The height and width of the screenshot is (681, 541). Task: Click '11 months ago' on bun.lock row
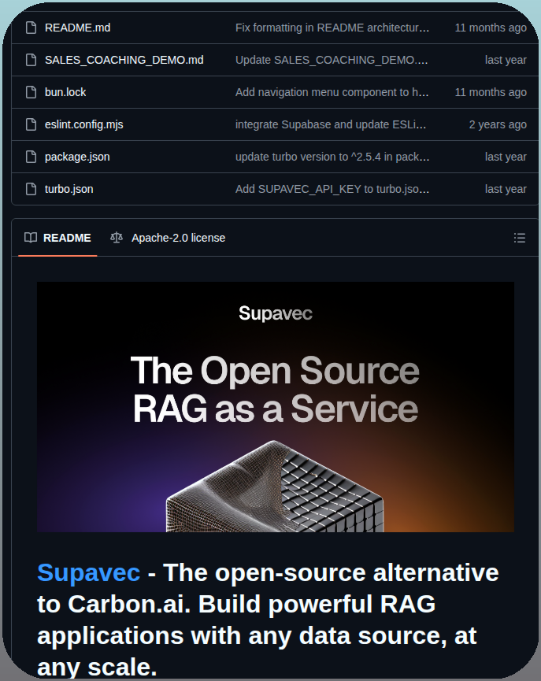coord(491,92)
